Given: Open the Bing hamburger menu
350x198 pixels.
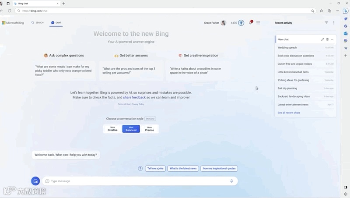Looking at the screenshot, I should [258, 23].
